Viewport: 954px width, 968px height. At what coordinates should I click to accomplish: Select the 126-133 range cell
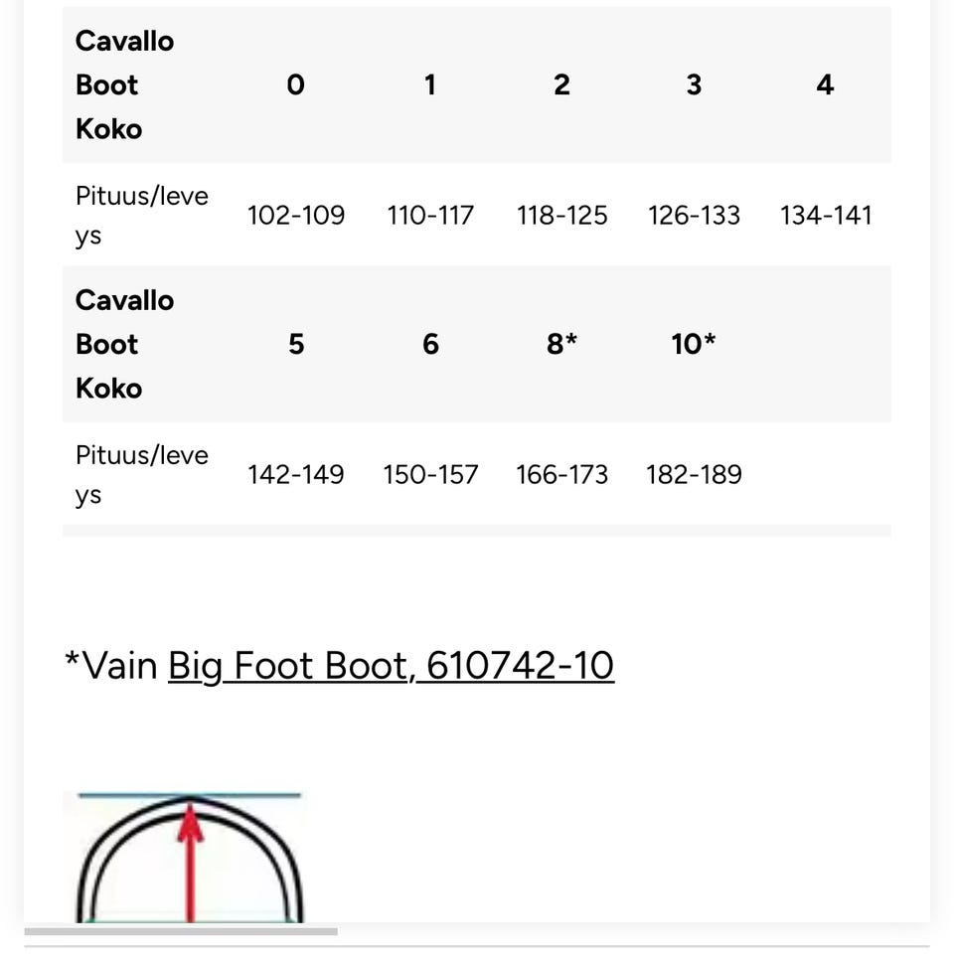[x=694, y=216]
